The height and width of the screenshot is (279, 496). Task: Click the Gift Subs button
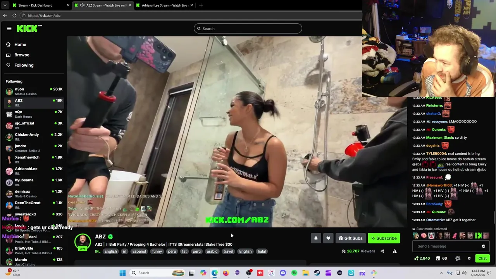[x=350, y=238]
